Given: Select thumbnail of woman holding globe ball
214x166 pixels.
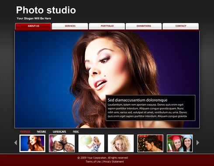Looking at the screenshot, I should tap(91, 143).
